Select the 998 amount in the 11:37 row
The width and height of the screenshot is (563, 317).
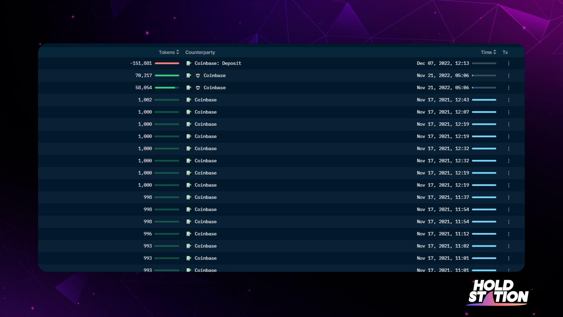[x=148, y=198]
